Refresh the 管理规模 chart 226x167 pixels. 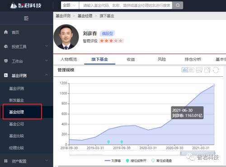[216, 70]
